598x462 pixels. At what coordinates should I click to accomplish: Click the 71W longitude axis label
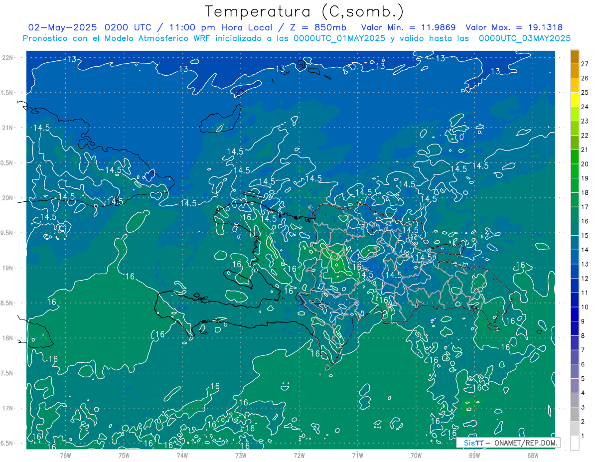coord(357,455)
